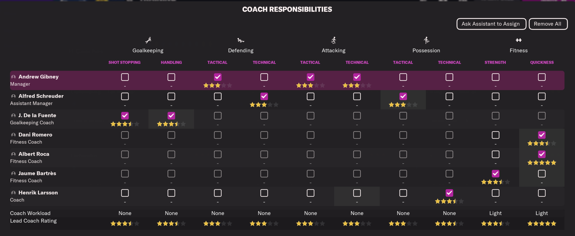The image size is (575, 236).
Task: Uncheck Andrew Gibney's Defending Tactical box
Action: [x=218, y=77]
